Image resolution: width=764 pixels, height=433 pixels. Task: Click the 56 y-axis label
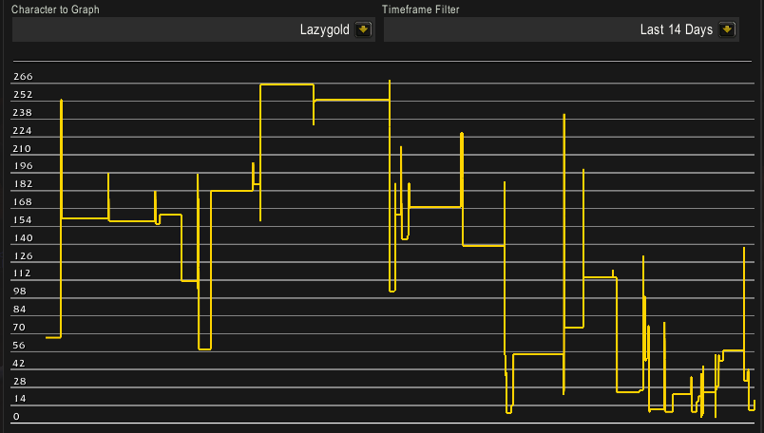coord(20,346)
